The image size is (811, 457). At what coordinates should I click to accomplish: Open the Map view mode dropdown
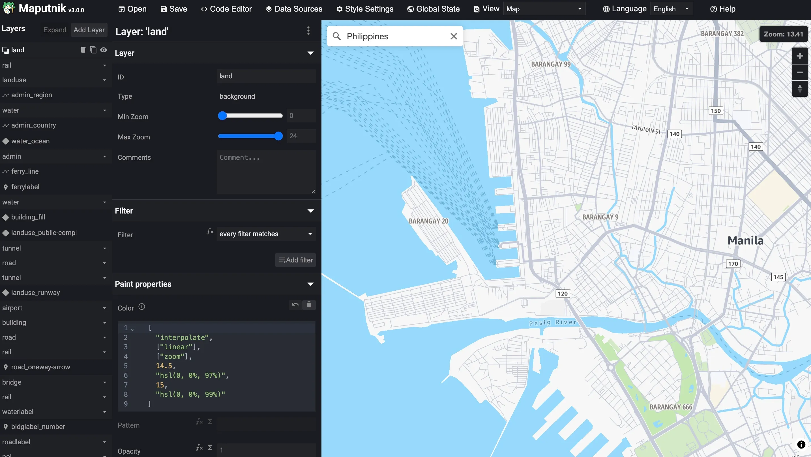(x=544, y=8)
